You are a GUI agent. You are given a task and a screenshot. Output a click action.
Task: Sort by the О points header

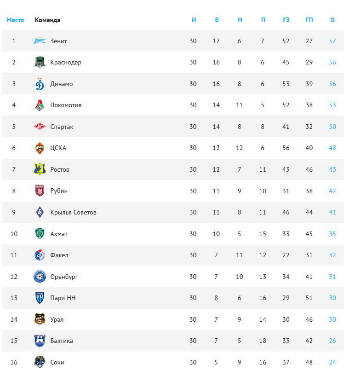click(332, 20)
